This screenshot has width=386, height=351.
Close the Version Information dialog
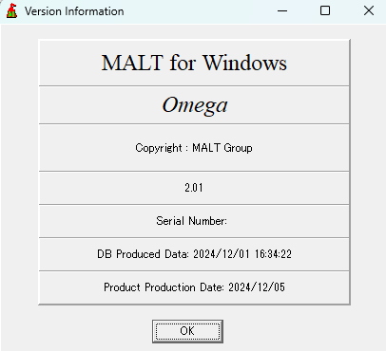coord(369,10)
